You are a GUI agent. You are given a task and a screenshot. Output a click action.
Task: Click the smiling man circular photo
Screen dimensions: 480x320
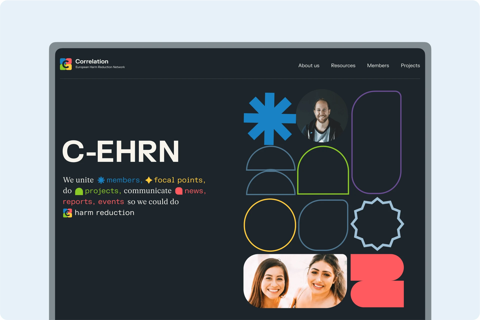click(322, 116)
